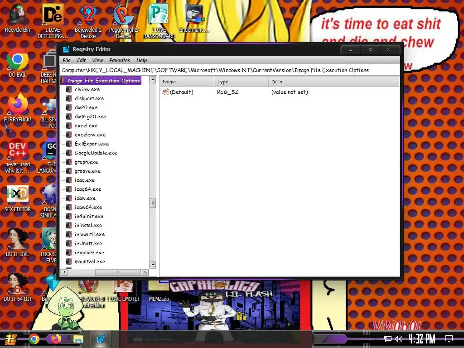Click the mountvol.exe key icon
Viewport: 464px width, 348px height.
tap(69, 261)
